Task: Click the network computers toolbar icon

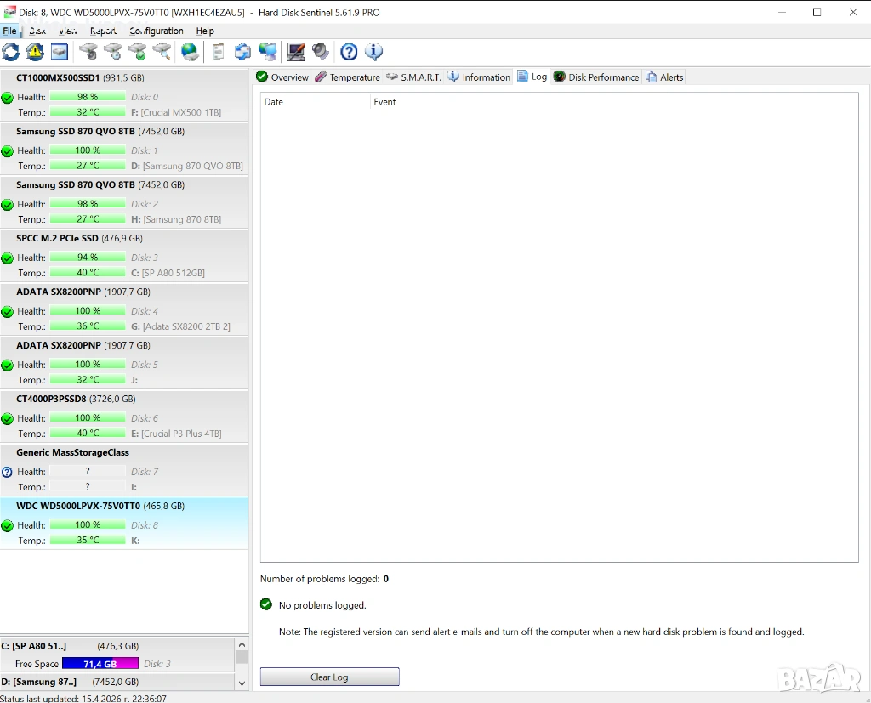Action: pyautogui.click(x=267, y=52)
